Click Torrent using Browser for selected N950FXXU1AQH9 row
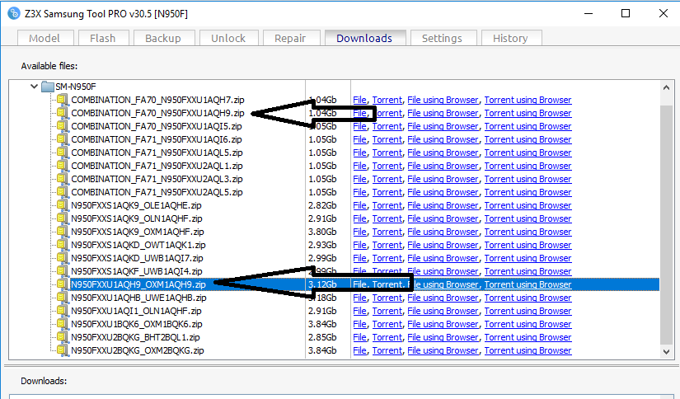Viewport: 680px width, 399px height. pyautogui.click(x=528, y=284)
